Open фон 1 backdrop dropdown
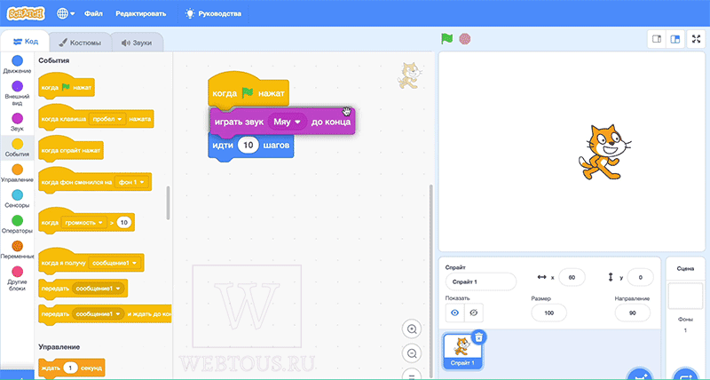 (131, 182)
